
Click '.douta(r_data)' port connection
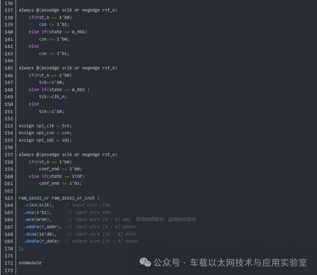[42, 241]
